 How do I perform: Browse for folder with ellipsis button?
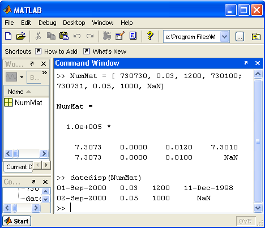pyautogui.click(x=240, y=37)
